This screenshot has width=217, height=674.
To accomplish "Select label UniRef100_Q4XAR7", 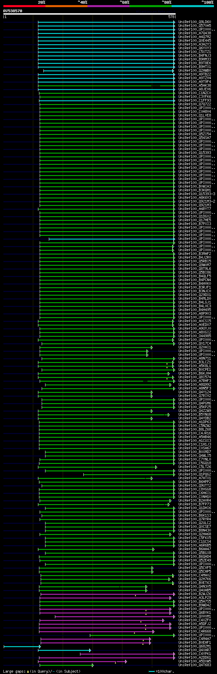I will pyautogui.click(x=195, y=650).
